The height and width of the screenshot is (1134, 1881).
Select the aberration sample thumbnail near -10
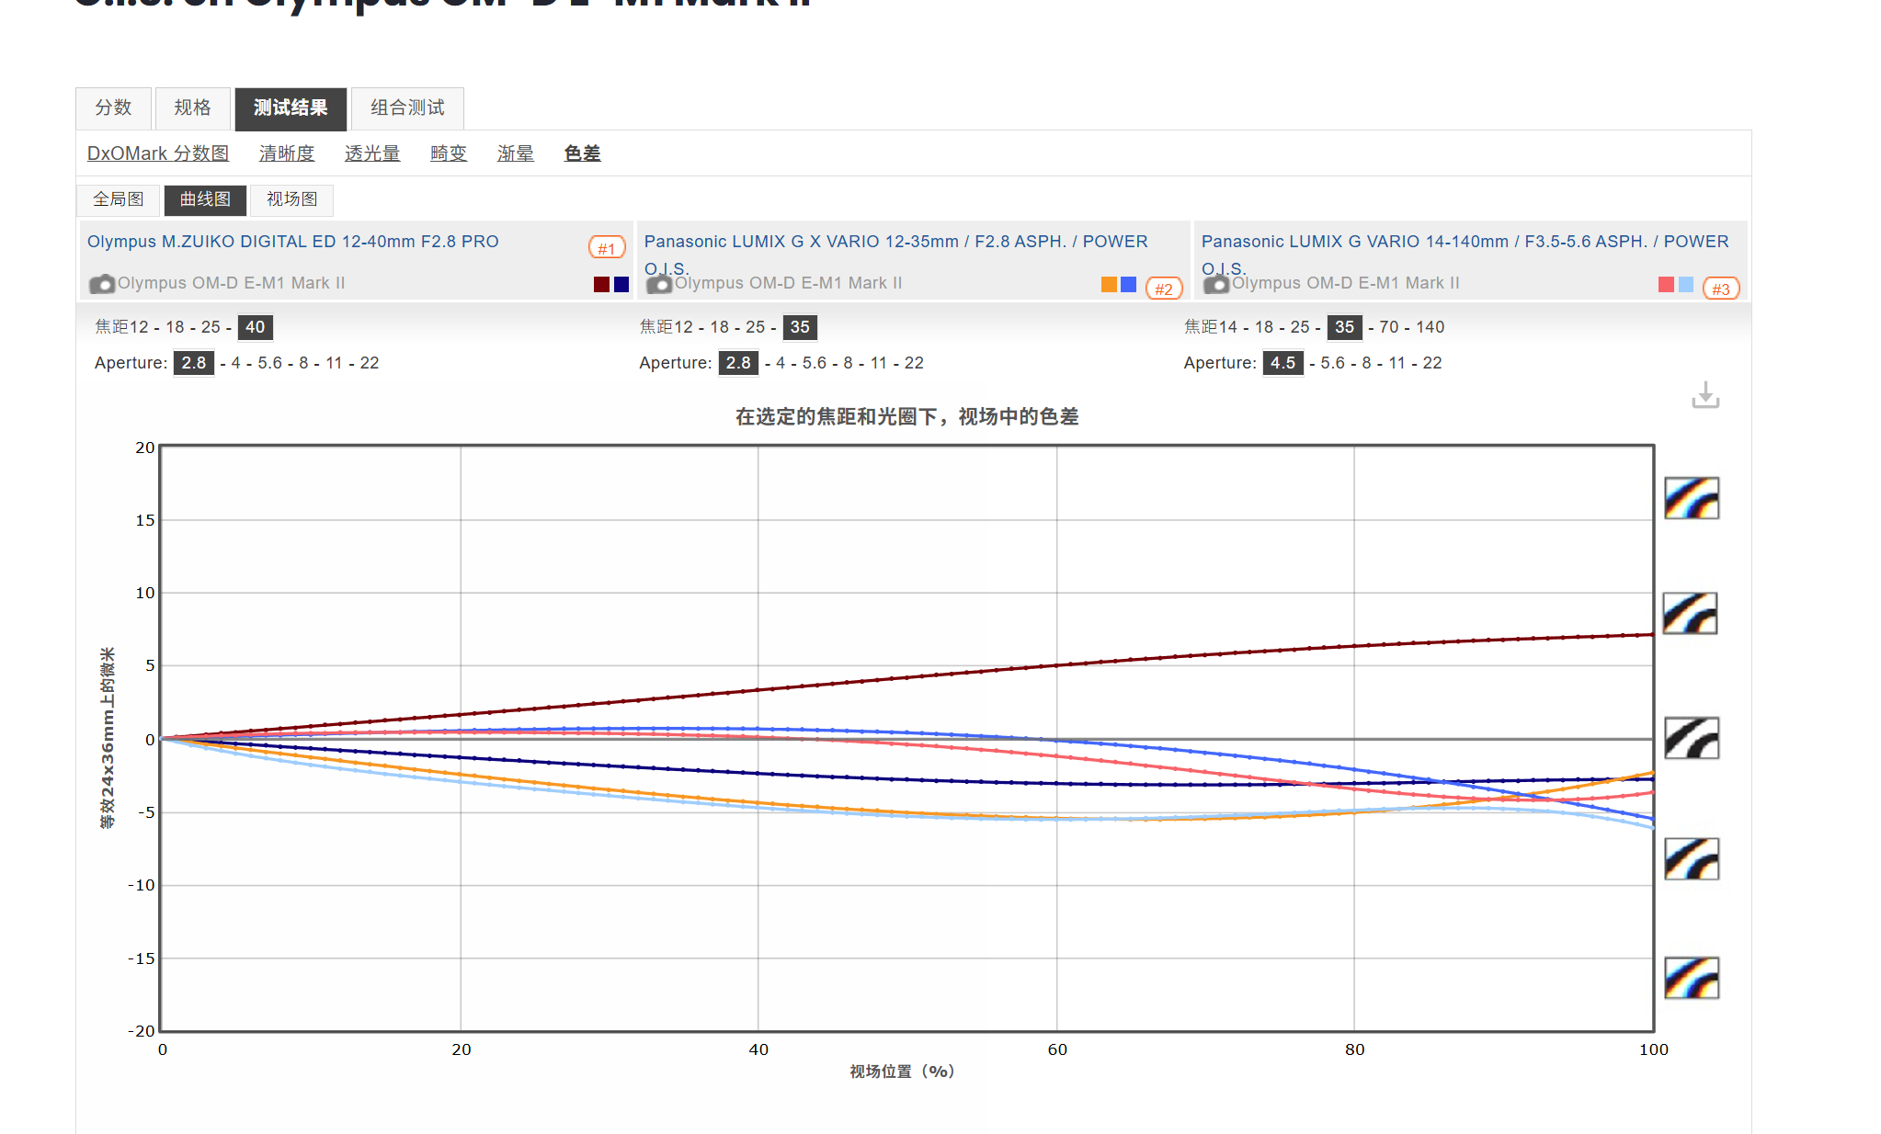(1692, 858)
